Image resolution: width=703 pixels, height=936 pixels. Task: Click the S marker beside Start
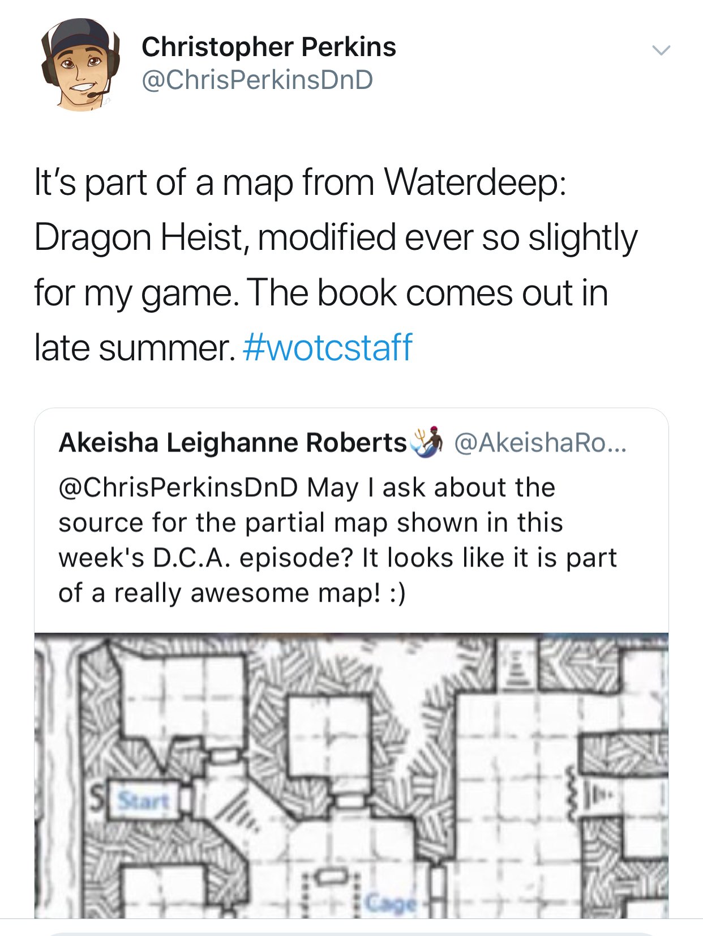click(x=98, y=799)
